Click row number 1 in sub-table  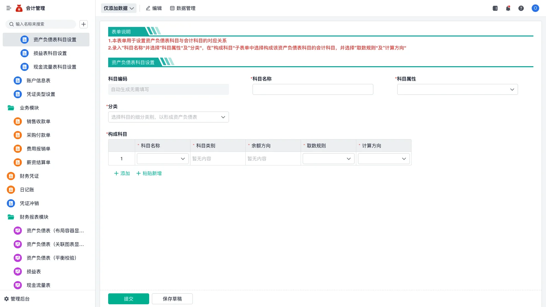click(121, 159)
